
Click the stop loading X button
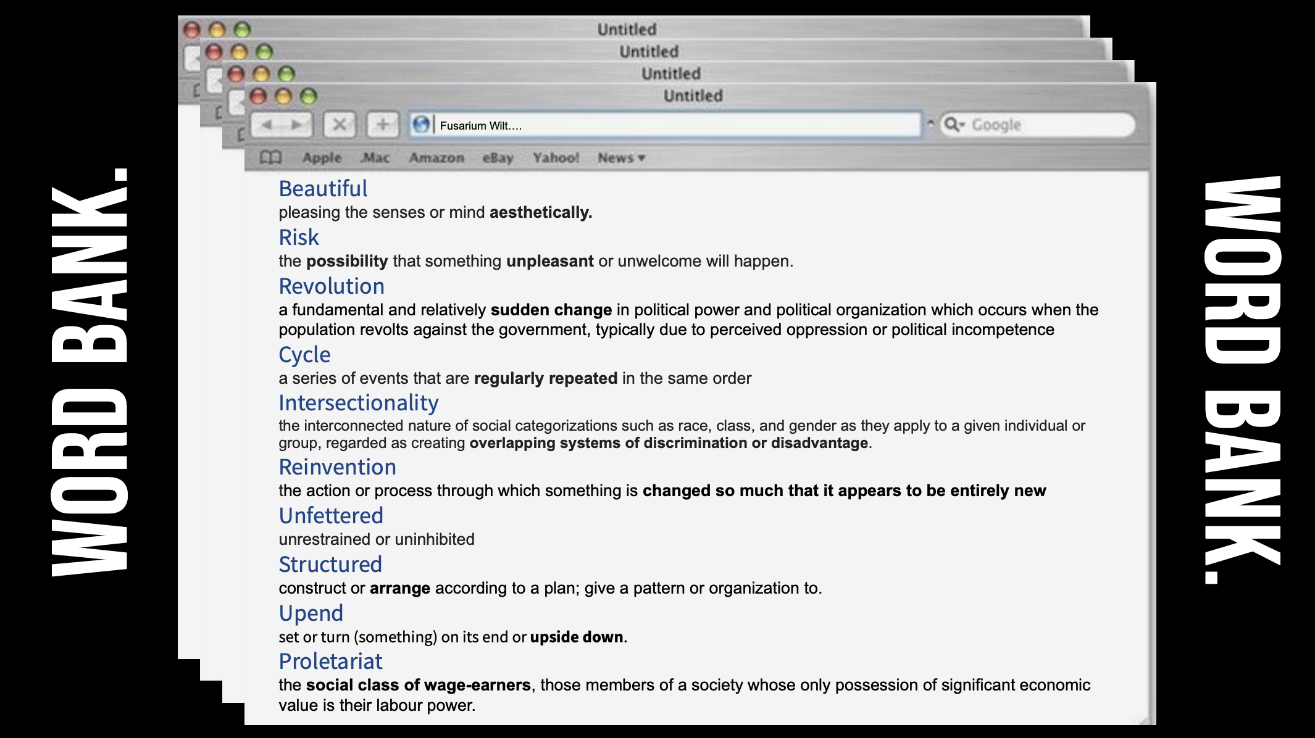point(340,125)
